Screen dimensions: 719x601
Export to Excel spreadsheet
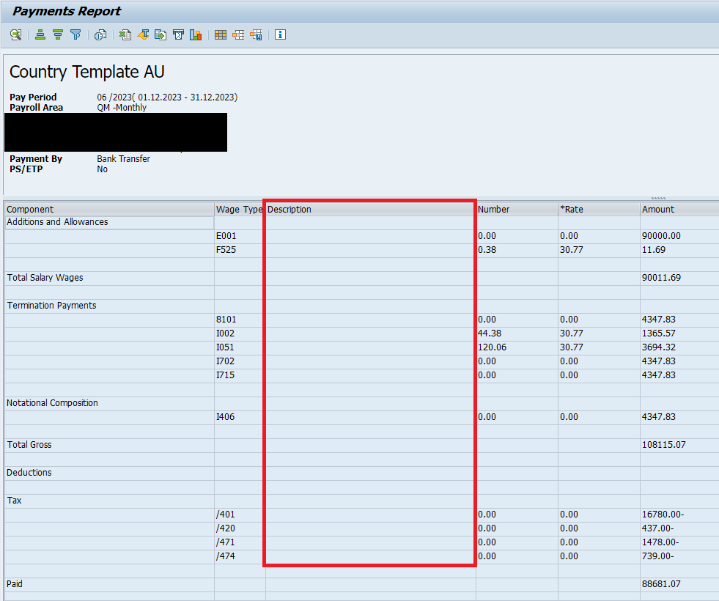pos(125,35)
